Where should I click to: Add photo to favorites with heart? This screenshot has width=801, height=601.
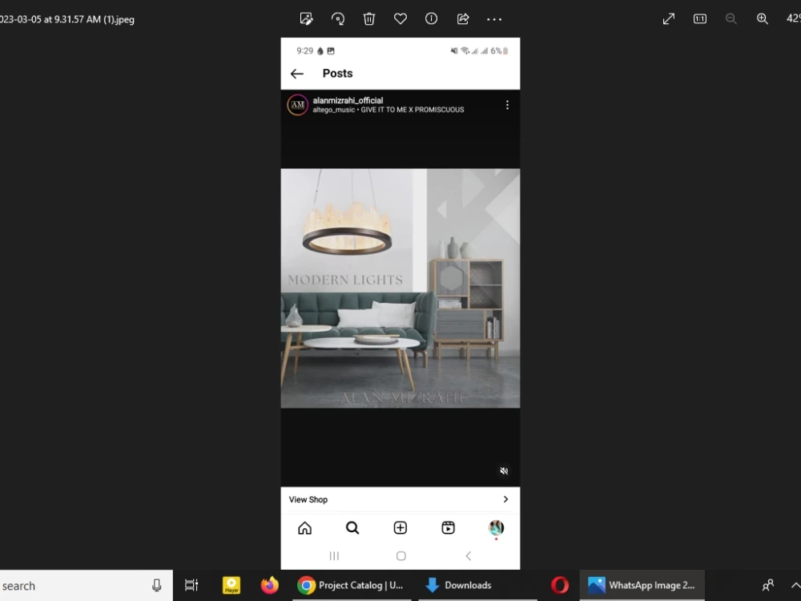point(400,19)
